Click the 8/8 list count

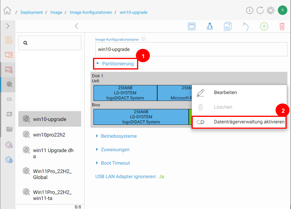coord(78,207)
